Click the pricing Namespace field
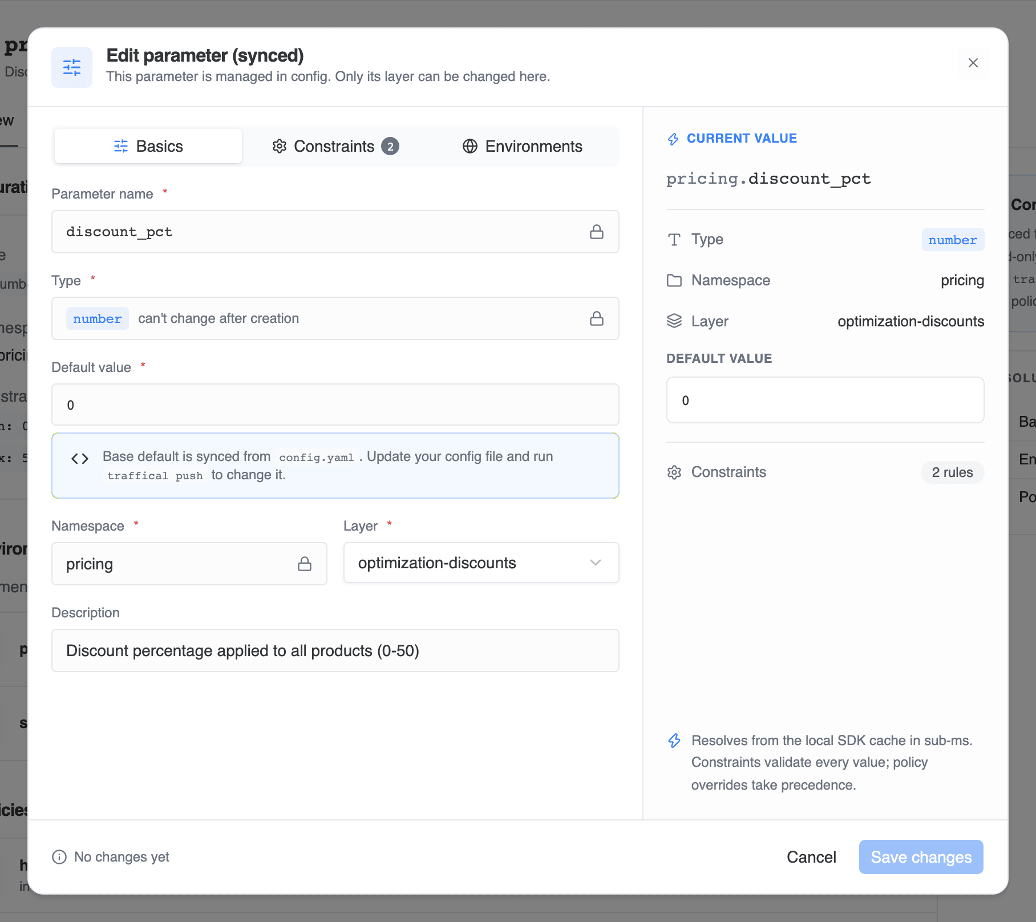 189,564
